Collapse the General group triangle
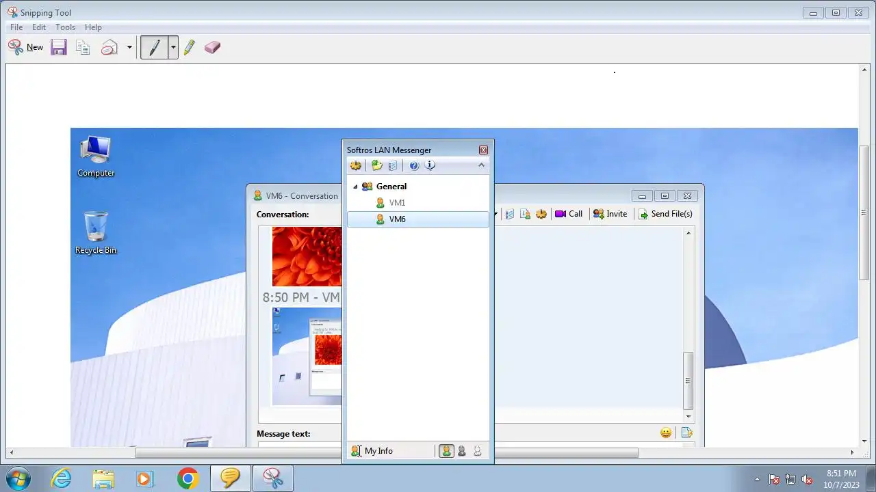This screenshot has width=876, height=492. pos(355,187)
